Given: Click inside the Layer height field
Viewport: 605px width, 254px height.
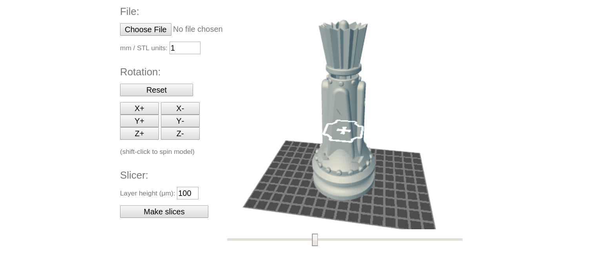Looking at the screenshot, I should 188,193.
